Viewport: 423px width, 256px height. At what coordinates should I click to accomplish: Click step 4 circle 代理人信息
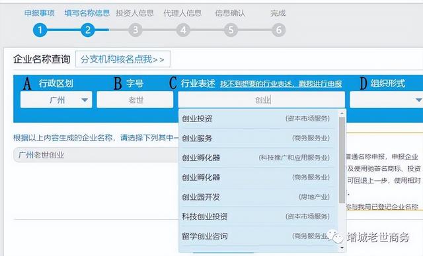(183, 30)
